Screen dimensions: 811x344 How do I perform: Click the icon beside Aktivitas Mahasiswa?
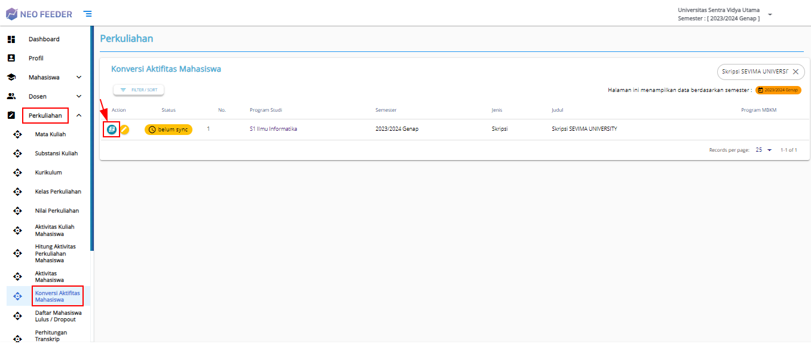coord(17,277)
